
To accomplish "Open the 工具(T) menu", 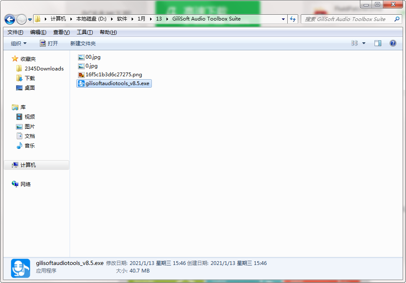I will coord(85,32).
